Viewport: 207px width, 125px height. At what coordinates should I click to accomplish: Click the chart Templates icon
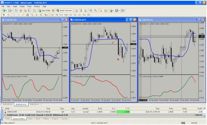click(x=122, y=10)
